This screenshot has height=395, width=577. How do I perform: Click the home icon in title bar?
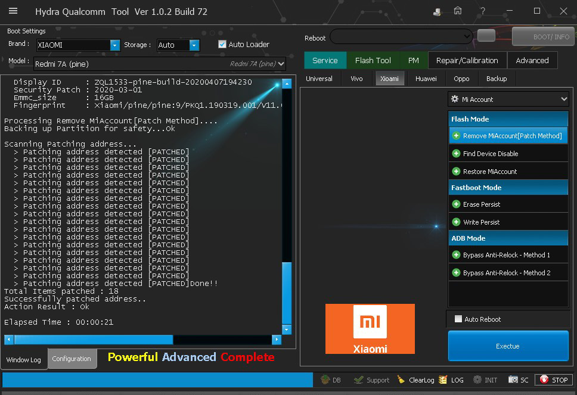point(458,11)
